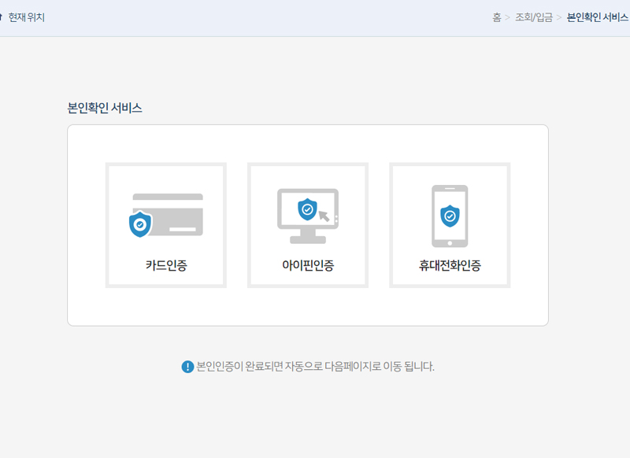Choose the 아이핀인증 label

coord(308,265)
